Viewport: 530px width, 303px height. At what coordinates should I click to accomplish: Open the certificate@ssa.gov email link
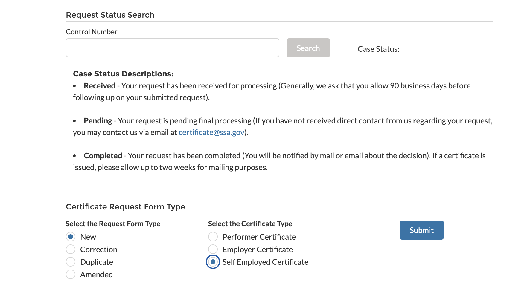click(211, 132)
